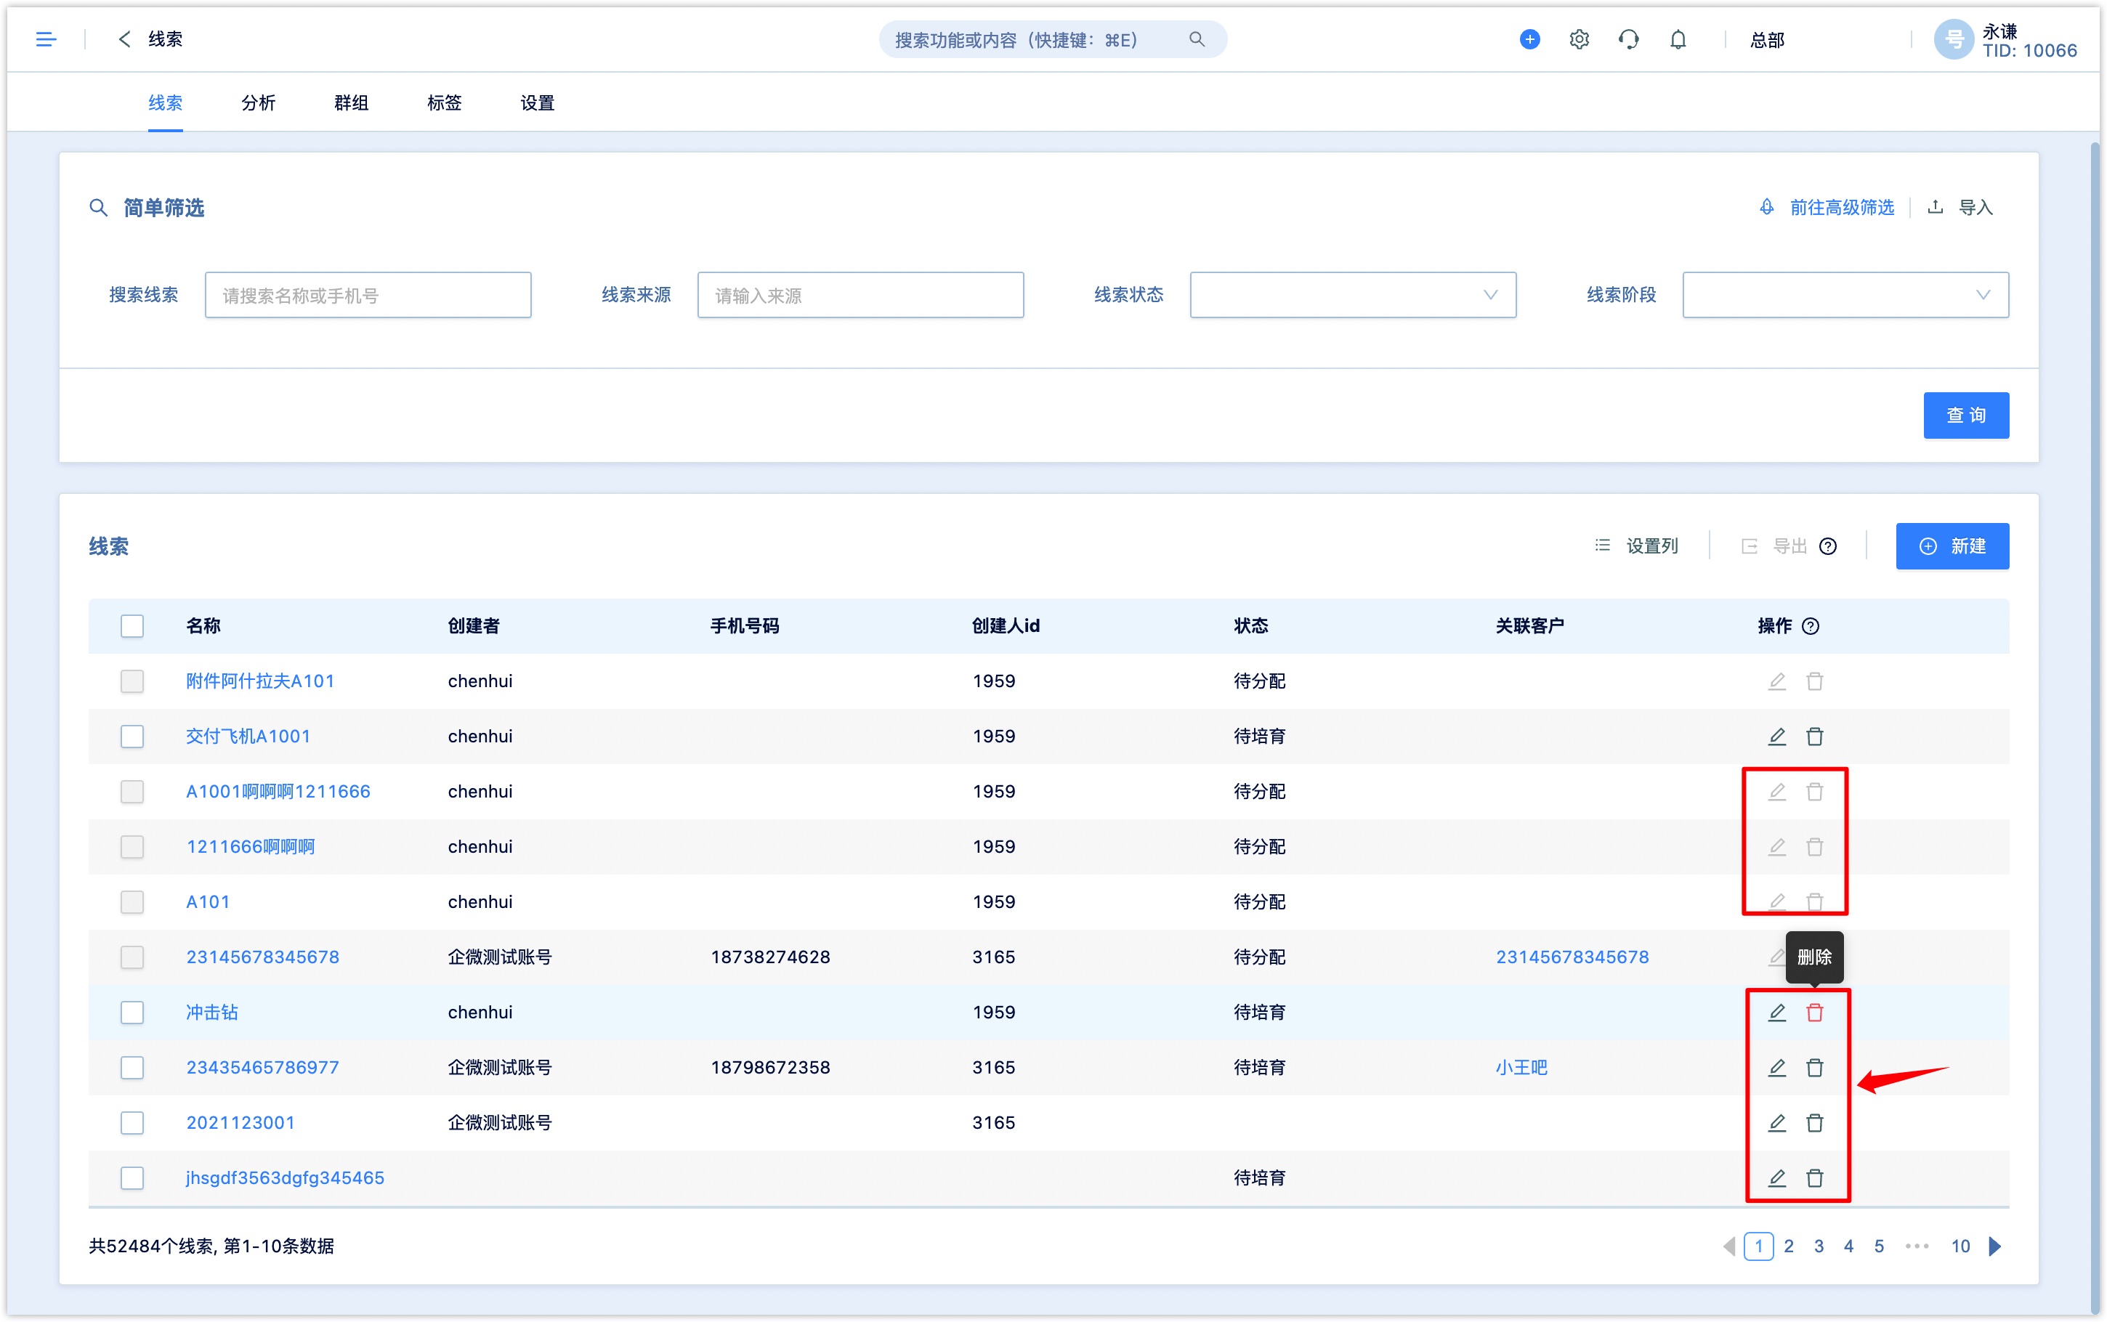This screenshot has width=2107, height=1322.
Task: Click edit icon for 附件阿什拉夫A101
Action: (x=1776, y=681)
